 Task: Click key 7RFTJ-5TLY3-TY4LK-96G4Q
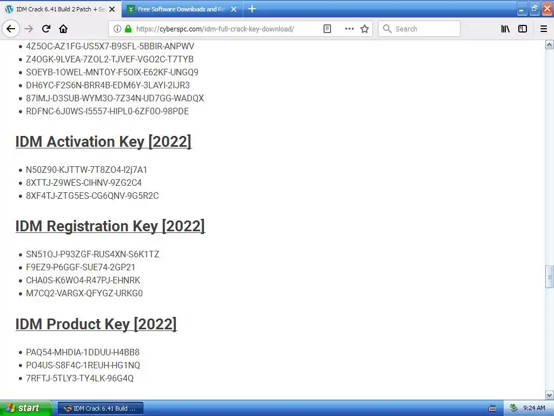coord(80,379)
